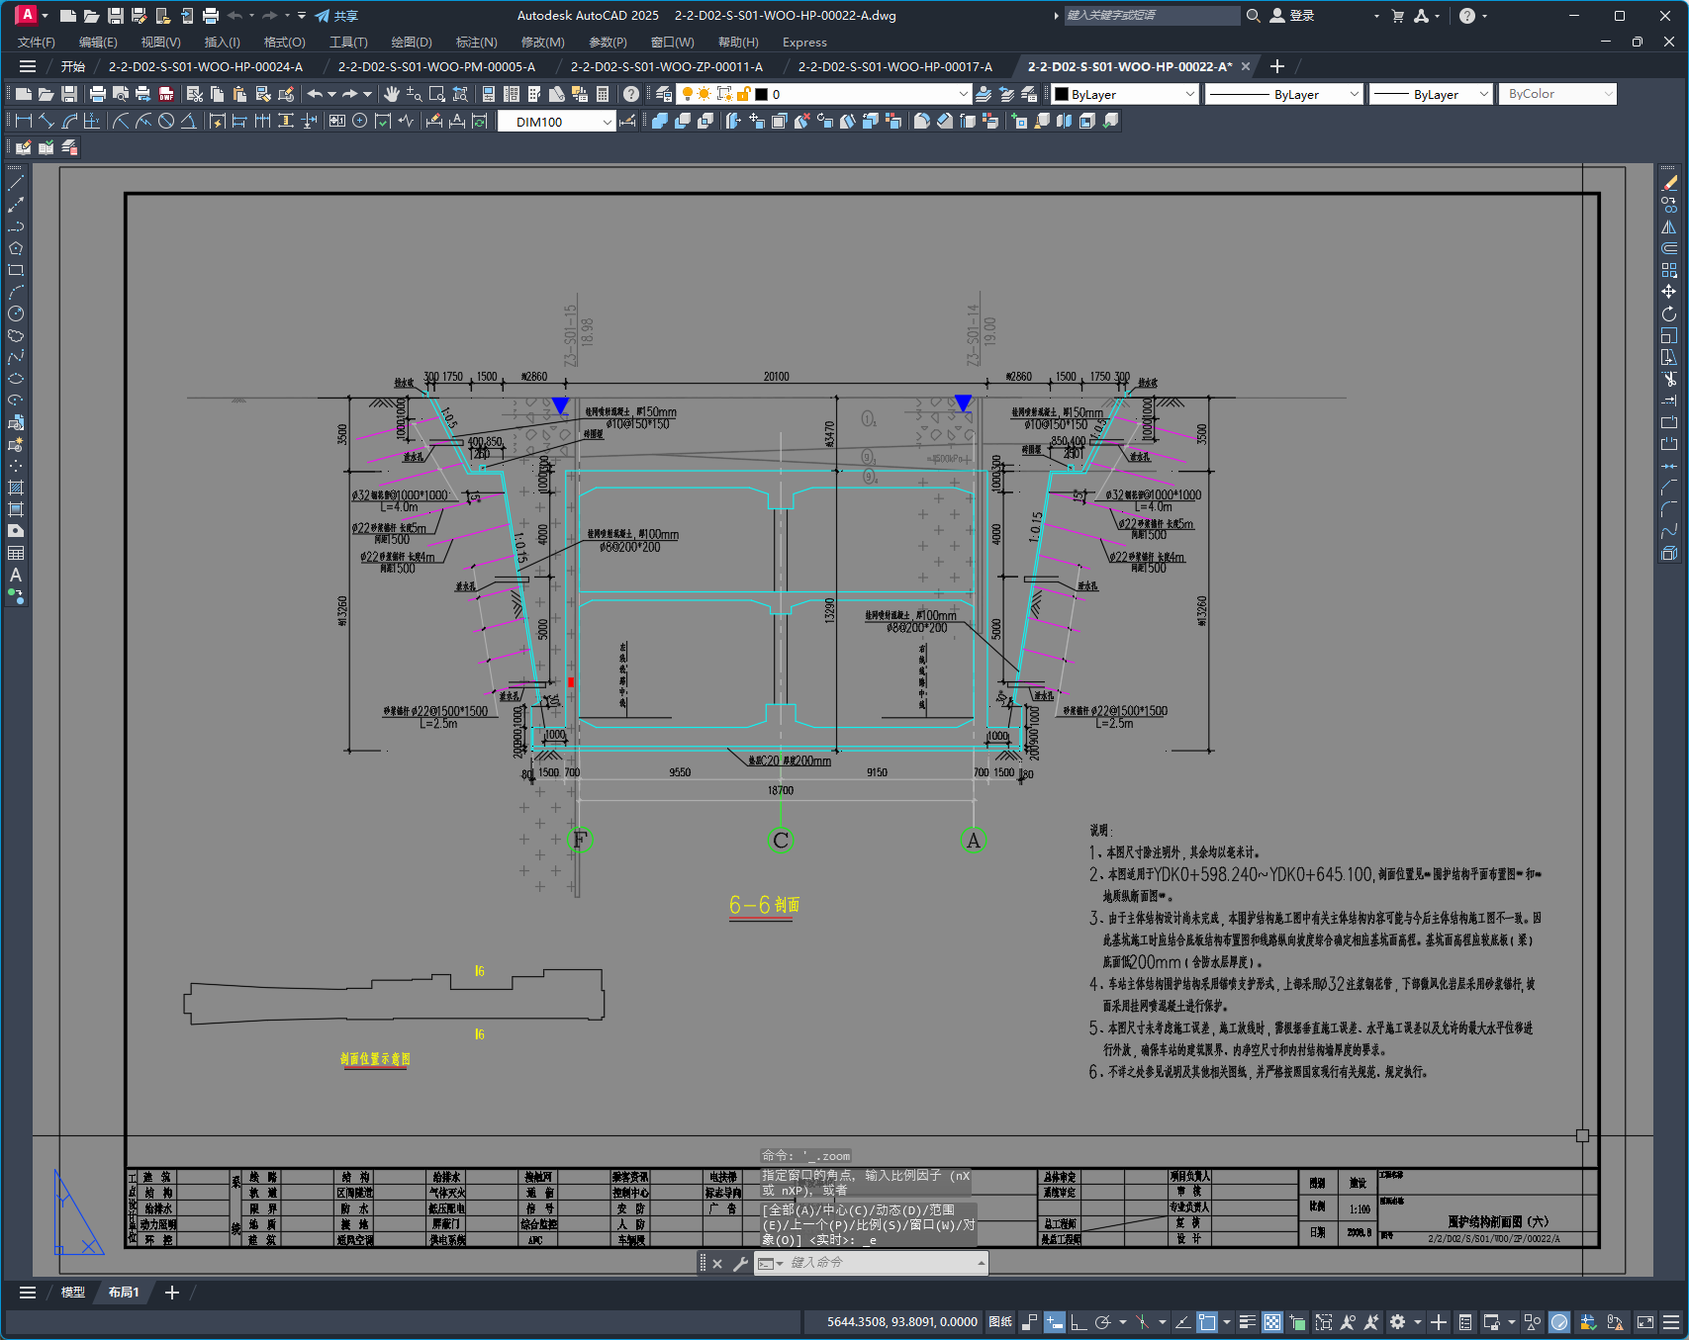Open the 文件(F) menu

pos(37,43)
